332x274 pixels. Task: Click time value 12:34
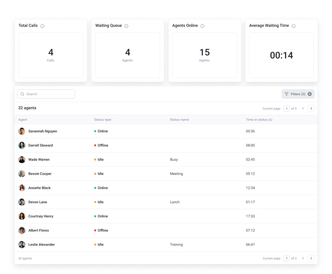250,188
